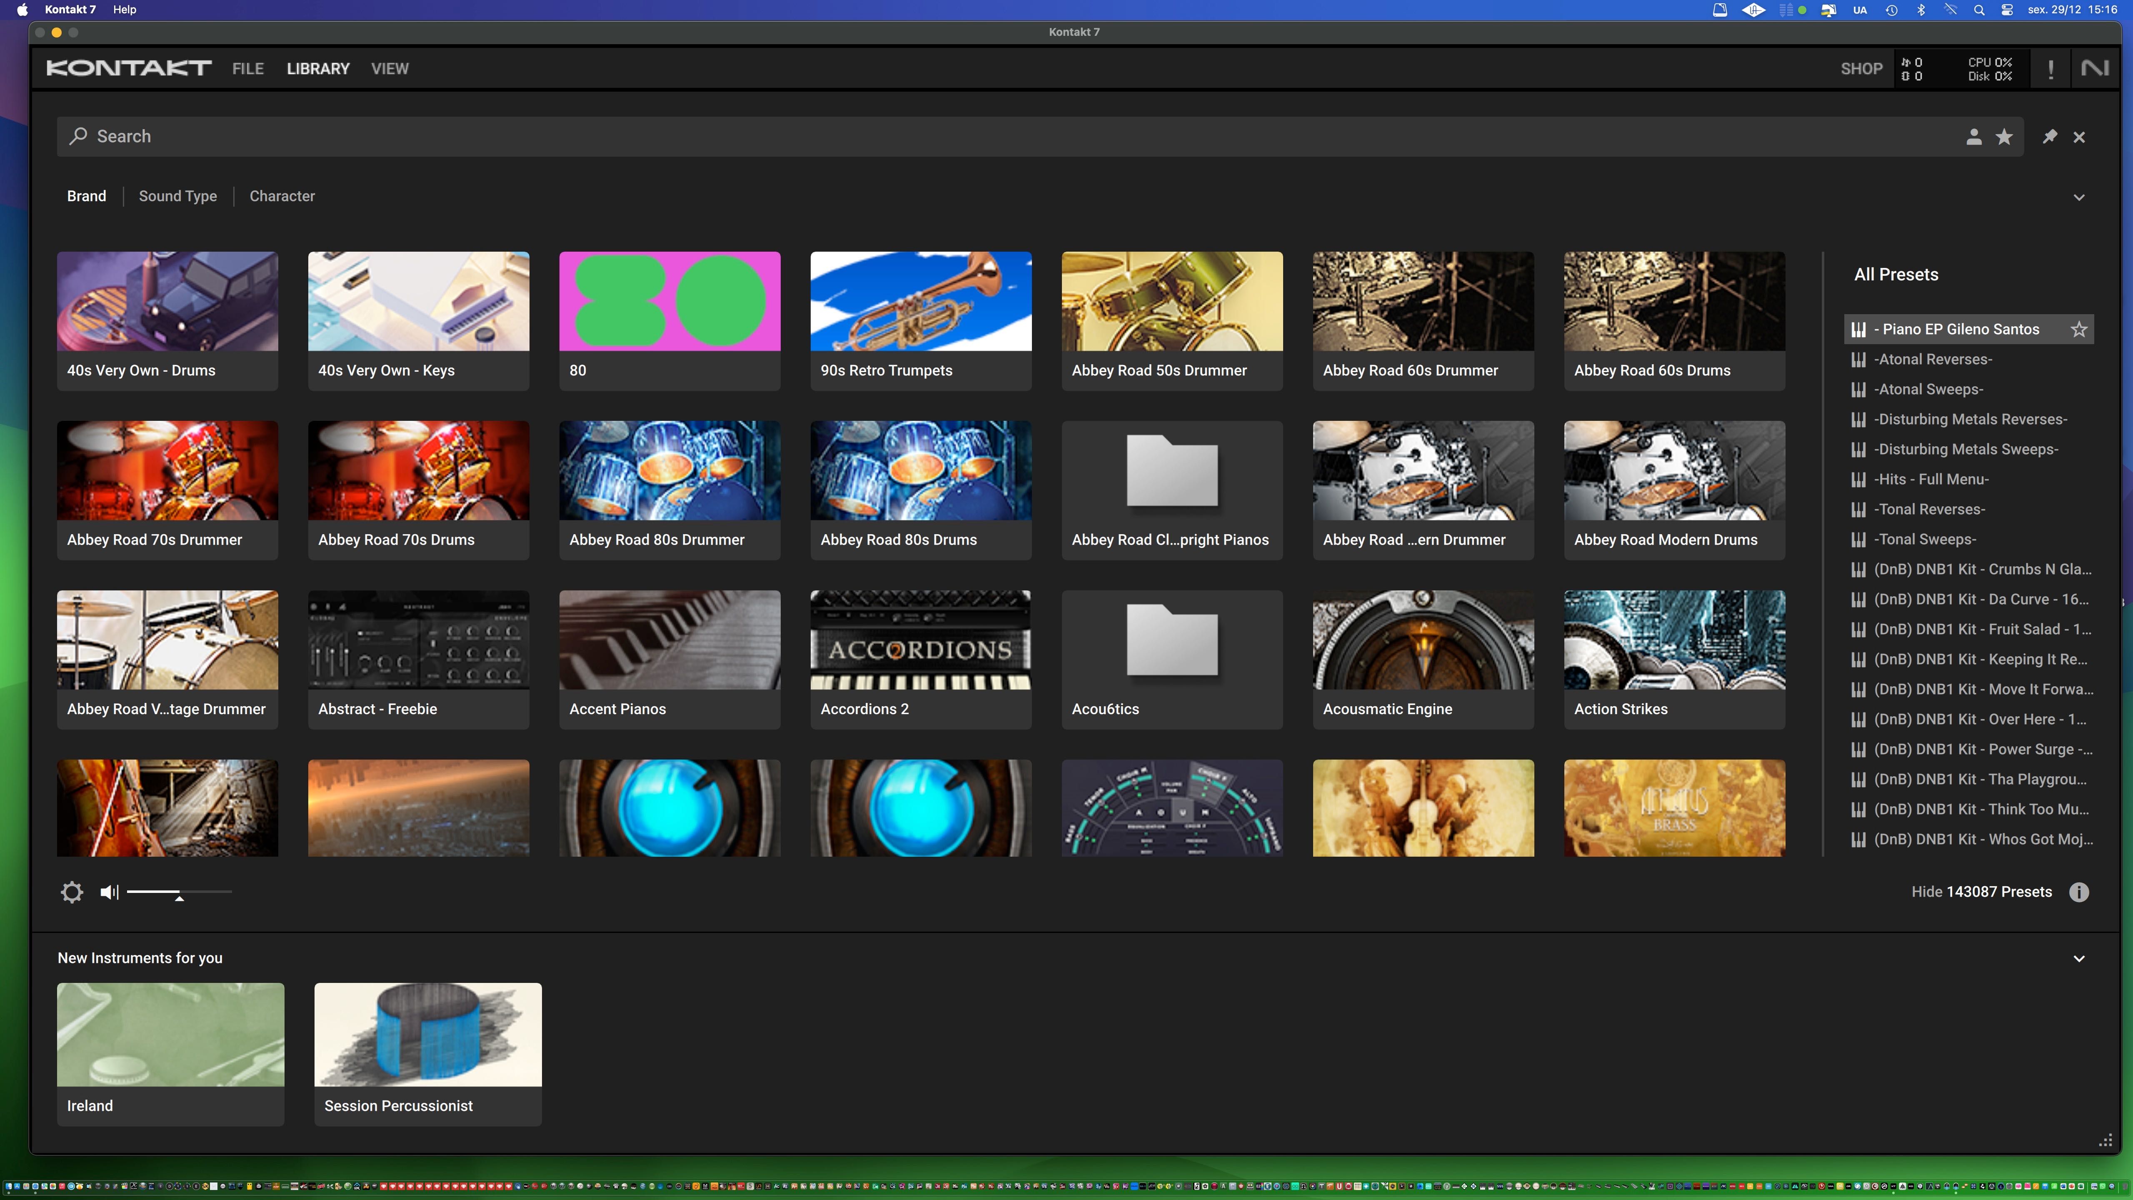The image size is (2133, 1200).
Task: Open Abbey Road 60s Drums library
Action: coord(1674,321)
